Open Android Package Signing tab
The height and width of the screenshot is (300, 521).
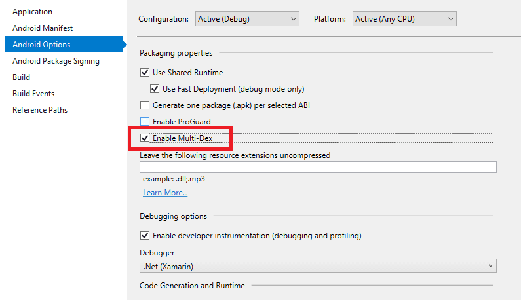point(56,61)
